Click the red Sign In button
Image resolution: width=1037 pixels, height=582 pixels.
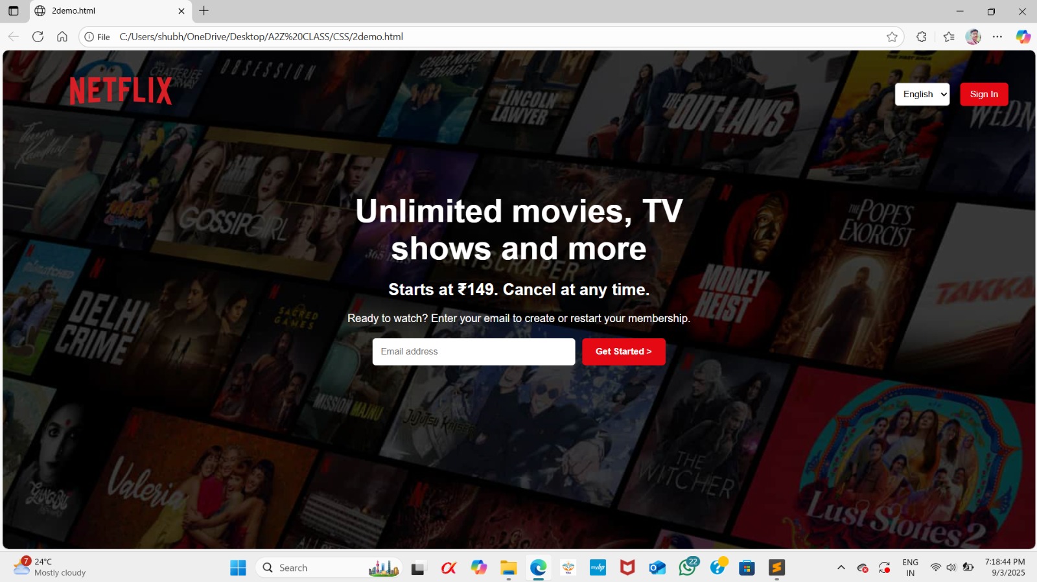coord(983,94)
